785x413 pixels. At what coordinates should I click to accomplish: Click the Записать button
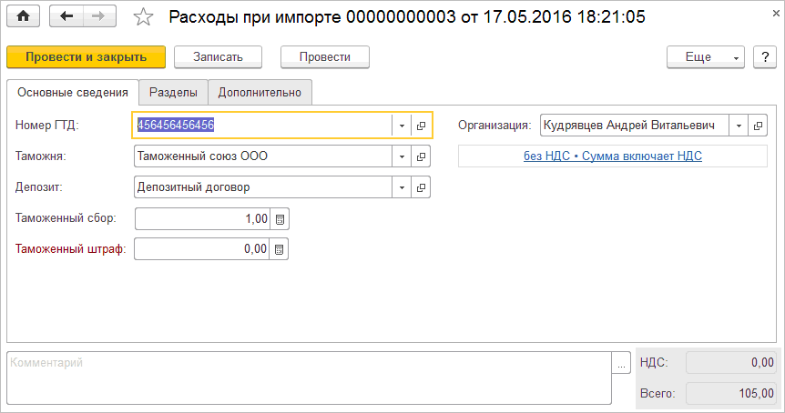(x=218, y=56)
